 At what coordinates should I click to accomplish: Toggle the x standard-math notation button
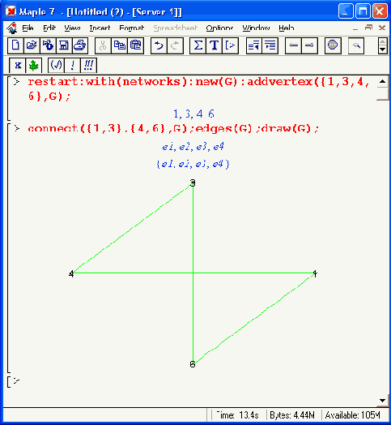(x=18, y=66)
